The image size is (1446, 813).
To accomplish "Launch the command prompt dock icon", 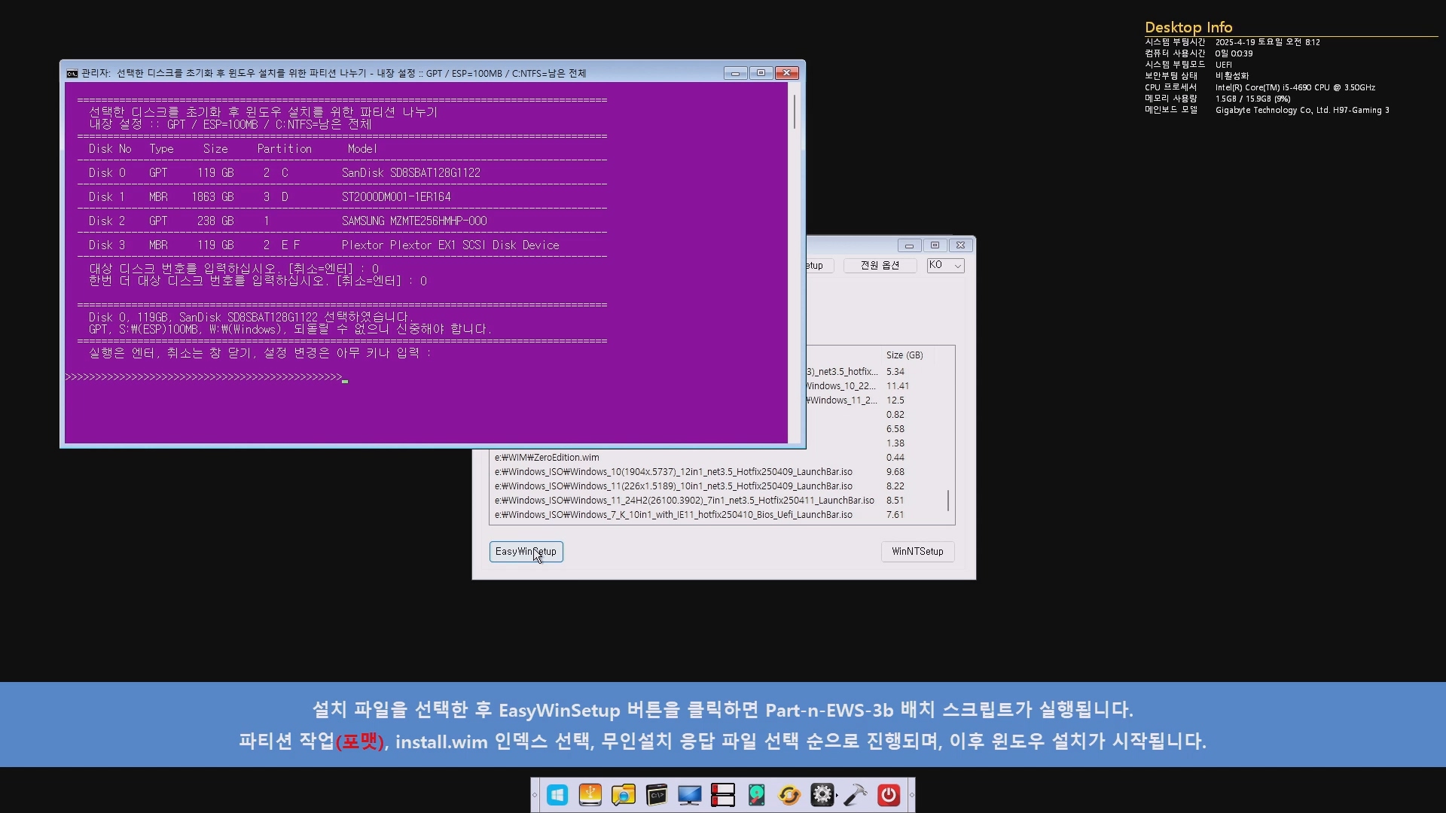I will click(x=657, y=795).
